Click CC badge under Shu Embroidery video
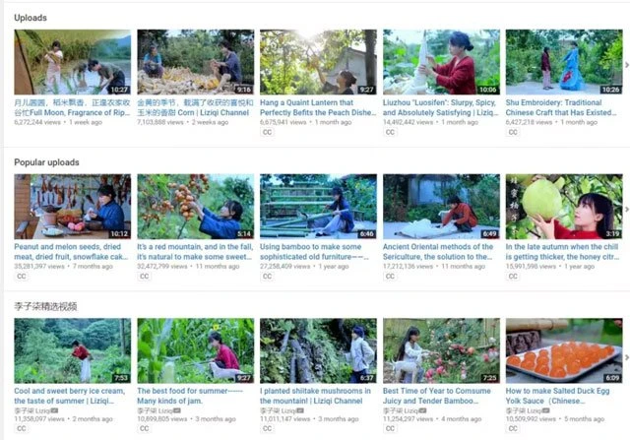 [513, 132]
